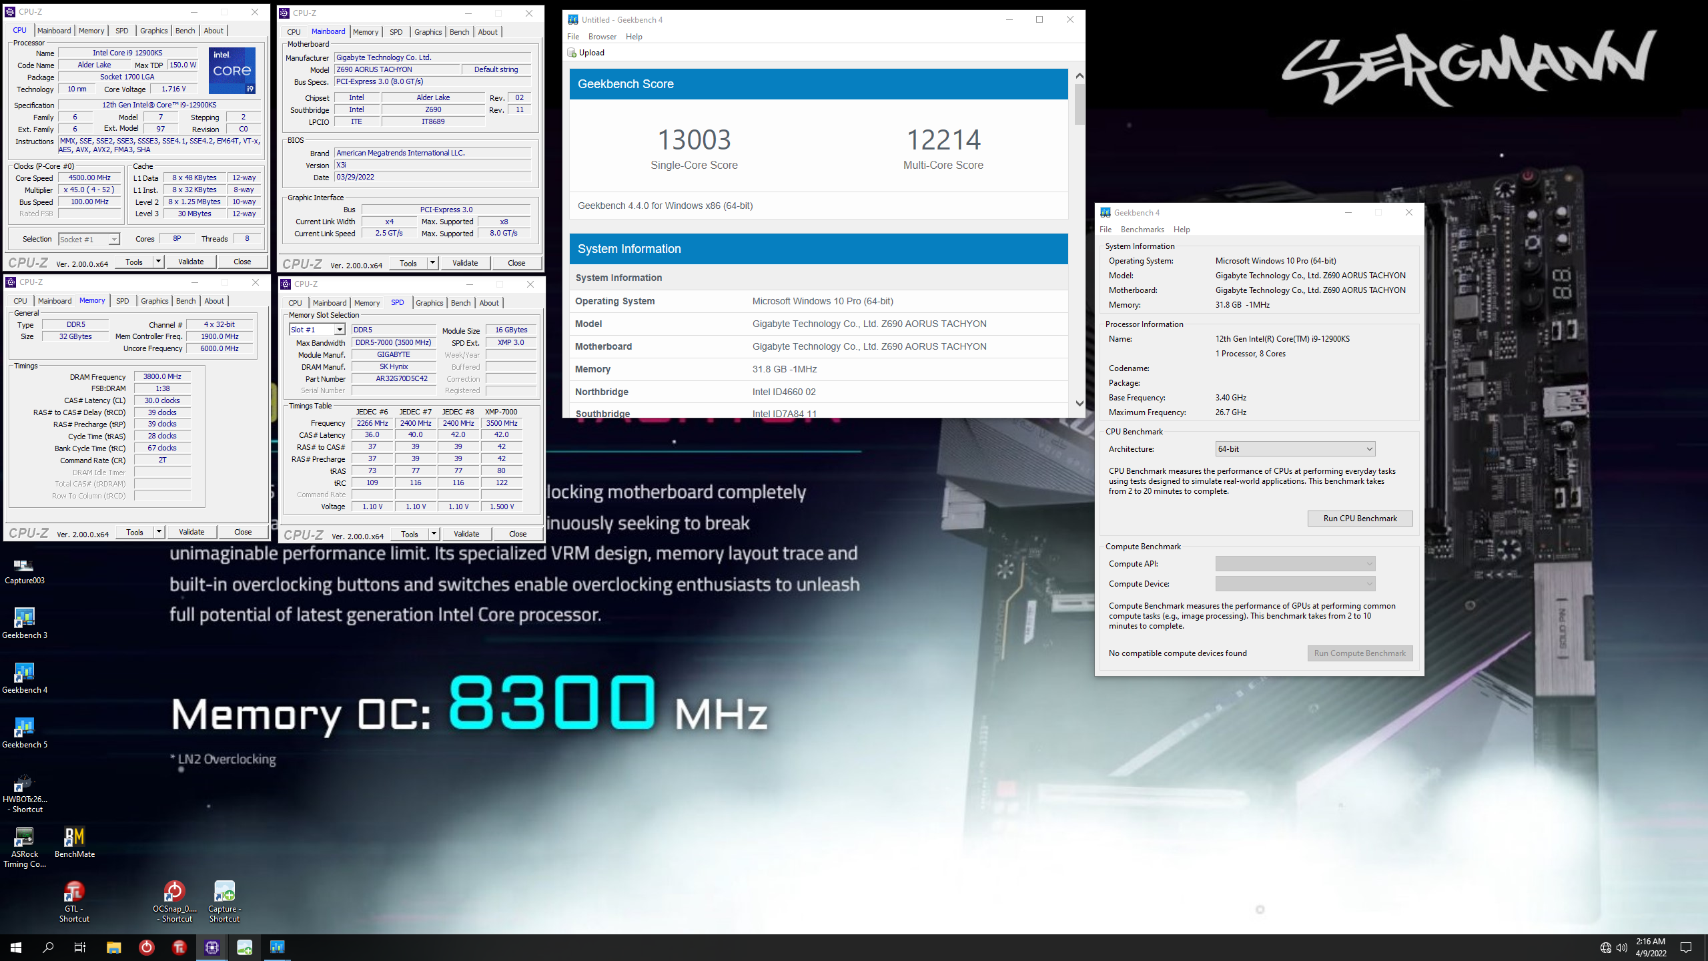Open Compute API dropdown
This screenshot has width=1708, height=961.
[1295, 564]
